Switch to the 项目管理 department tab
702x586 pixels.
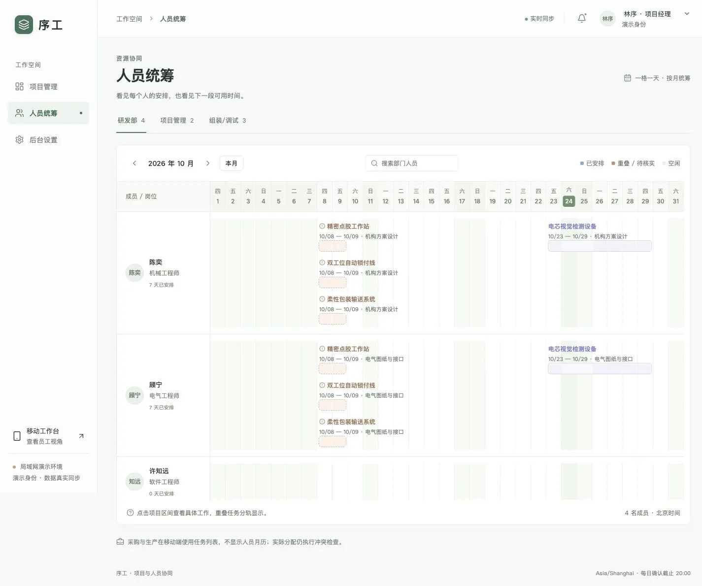(177, 121)
